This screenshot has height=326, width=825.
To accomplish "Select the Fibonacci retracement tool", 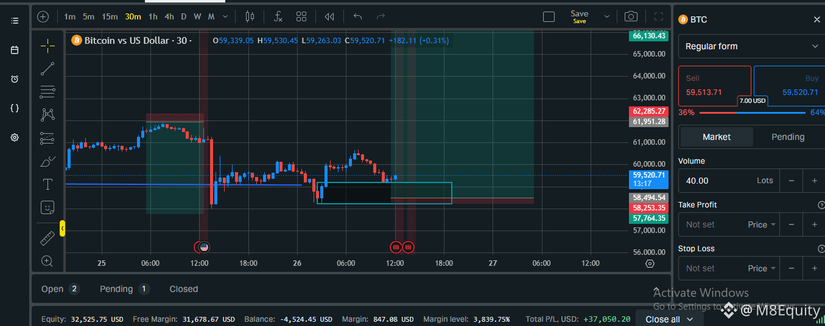I will point(47,92).
